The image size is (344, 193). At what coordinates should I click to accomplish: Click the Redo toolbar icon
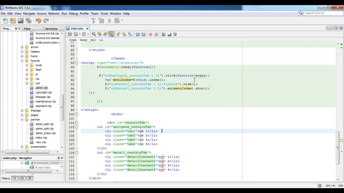click(x=46, y=21)
